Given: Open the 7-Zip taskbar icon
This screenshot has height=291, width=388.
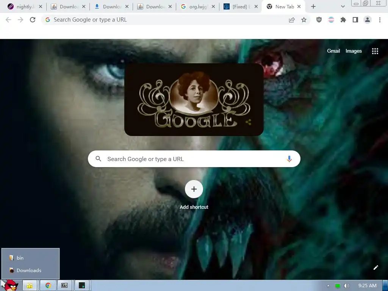Looking at the screenshot, I should click(x=64, y=286).
